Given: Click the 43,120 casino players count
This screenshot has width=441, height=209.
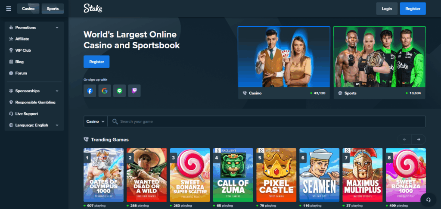Looking at the screenshot, I should point(320,93).
